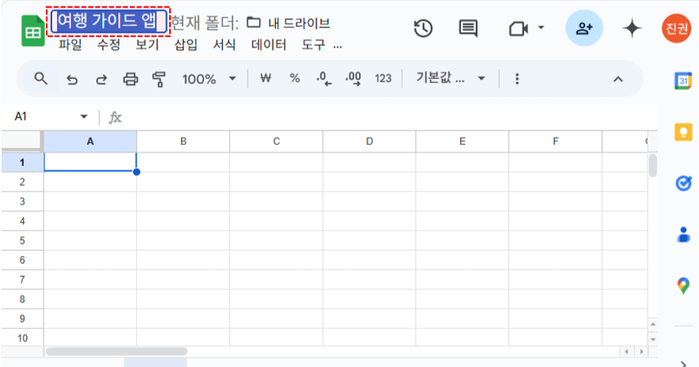
Task: Click the share button with person icon
Action: 584,28
